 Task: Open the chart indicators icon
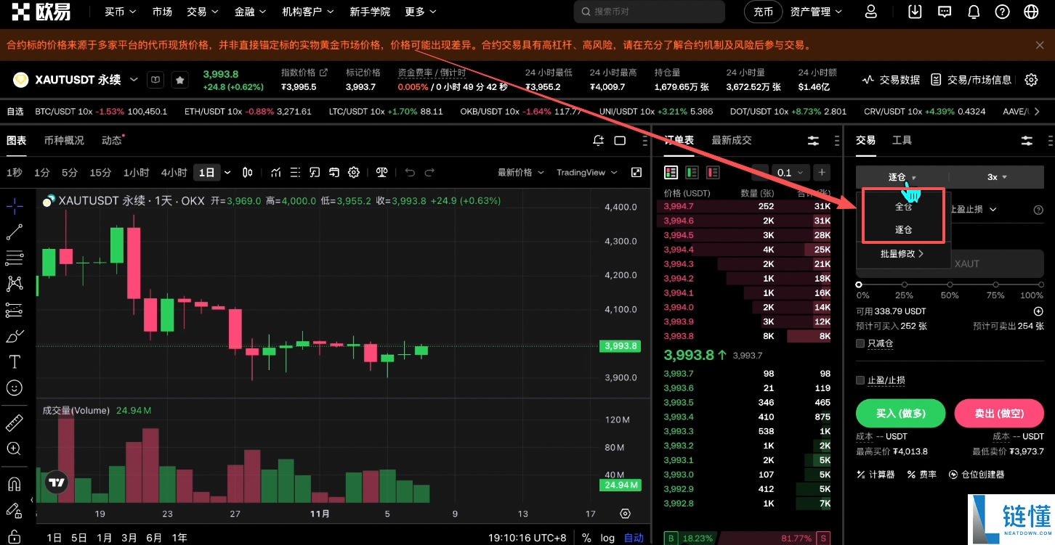(x=276, y=172)
